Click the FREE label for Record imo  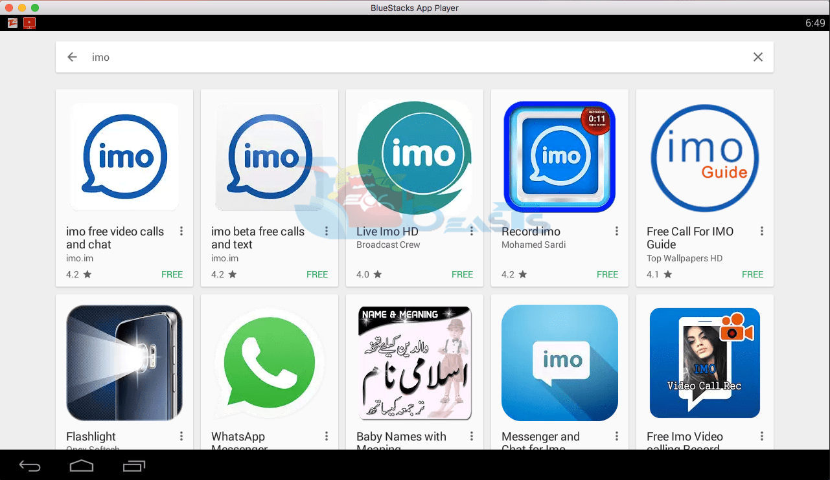click(608, 274)
